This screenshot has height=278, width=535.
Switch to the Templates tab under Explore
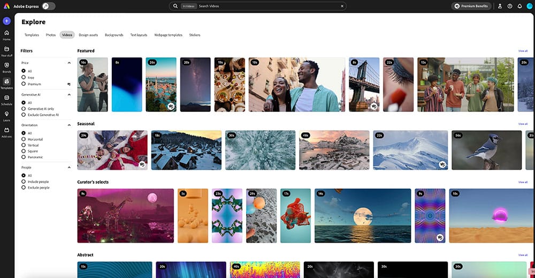(x=32, y=35)
